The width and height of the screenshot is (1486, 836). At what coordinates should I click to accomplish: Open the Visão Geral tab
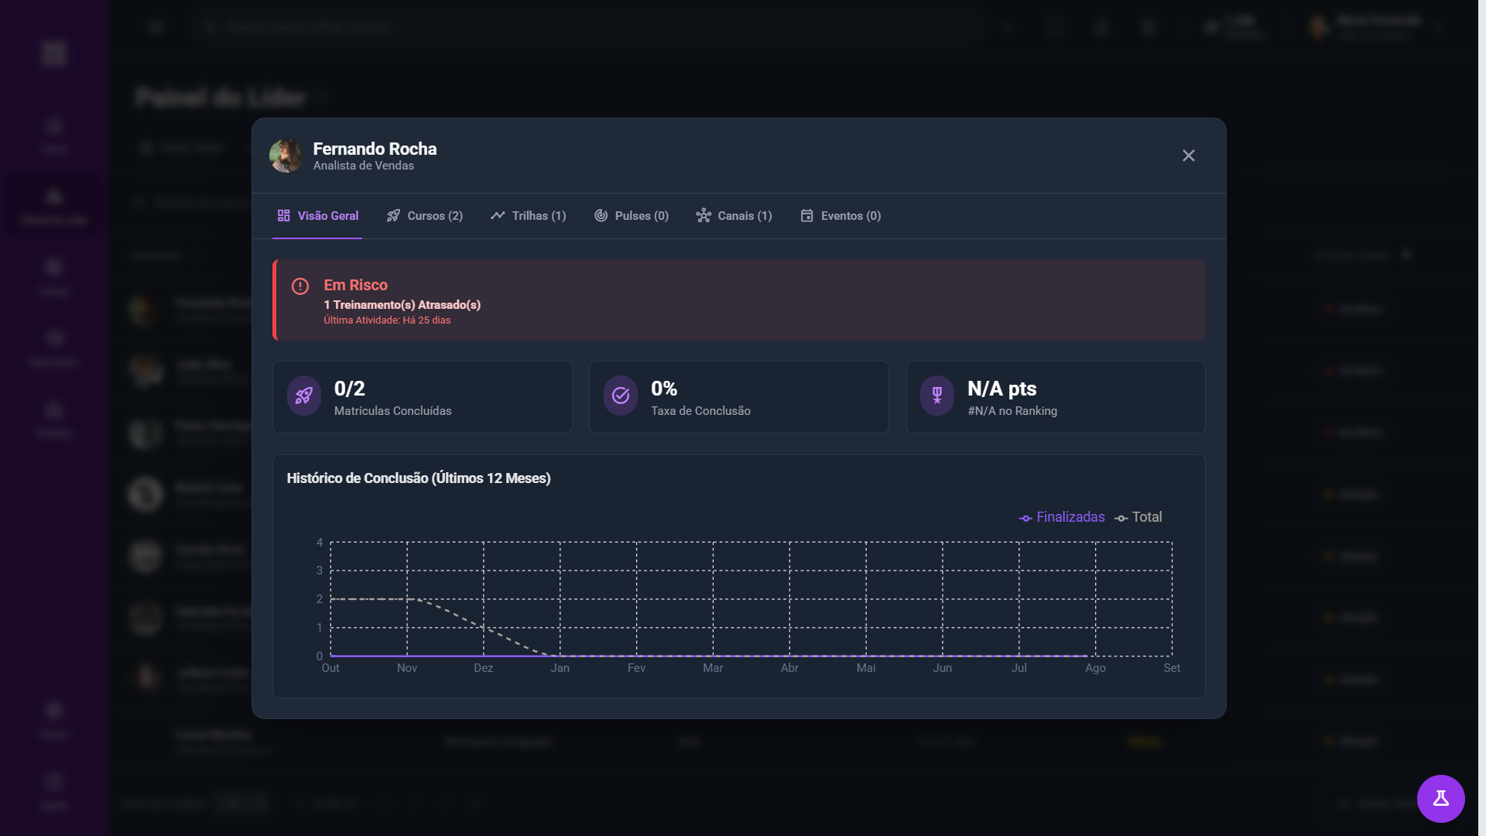(318, 216)
